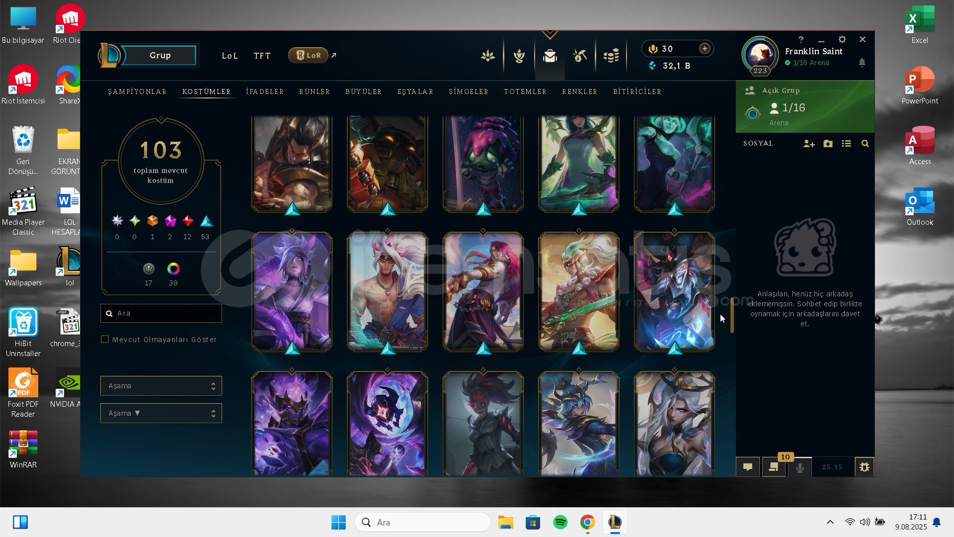Switch to LoL in the top bar
This screenshot has height=537, width=954.
point(230,56)
